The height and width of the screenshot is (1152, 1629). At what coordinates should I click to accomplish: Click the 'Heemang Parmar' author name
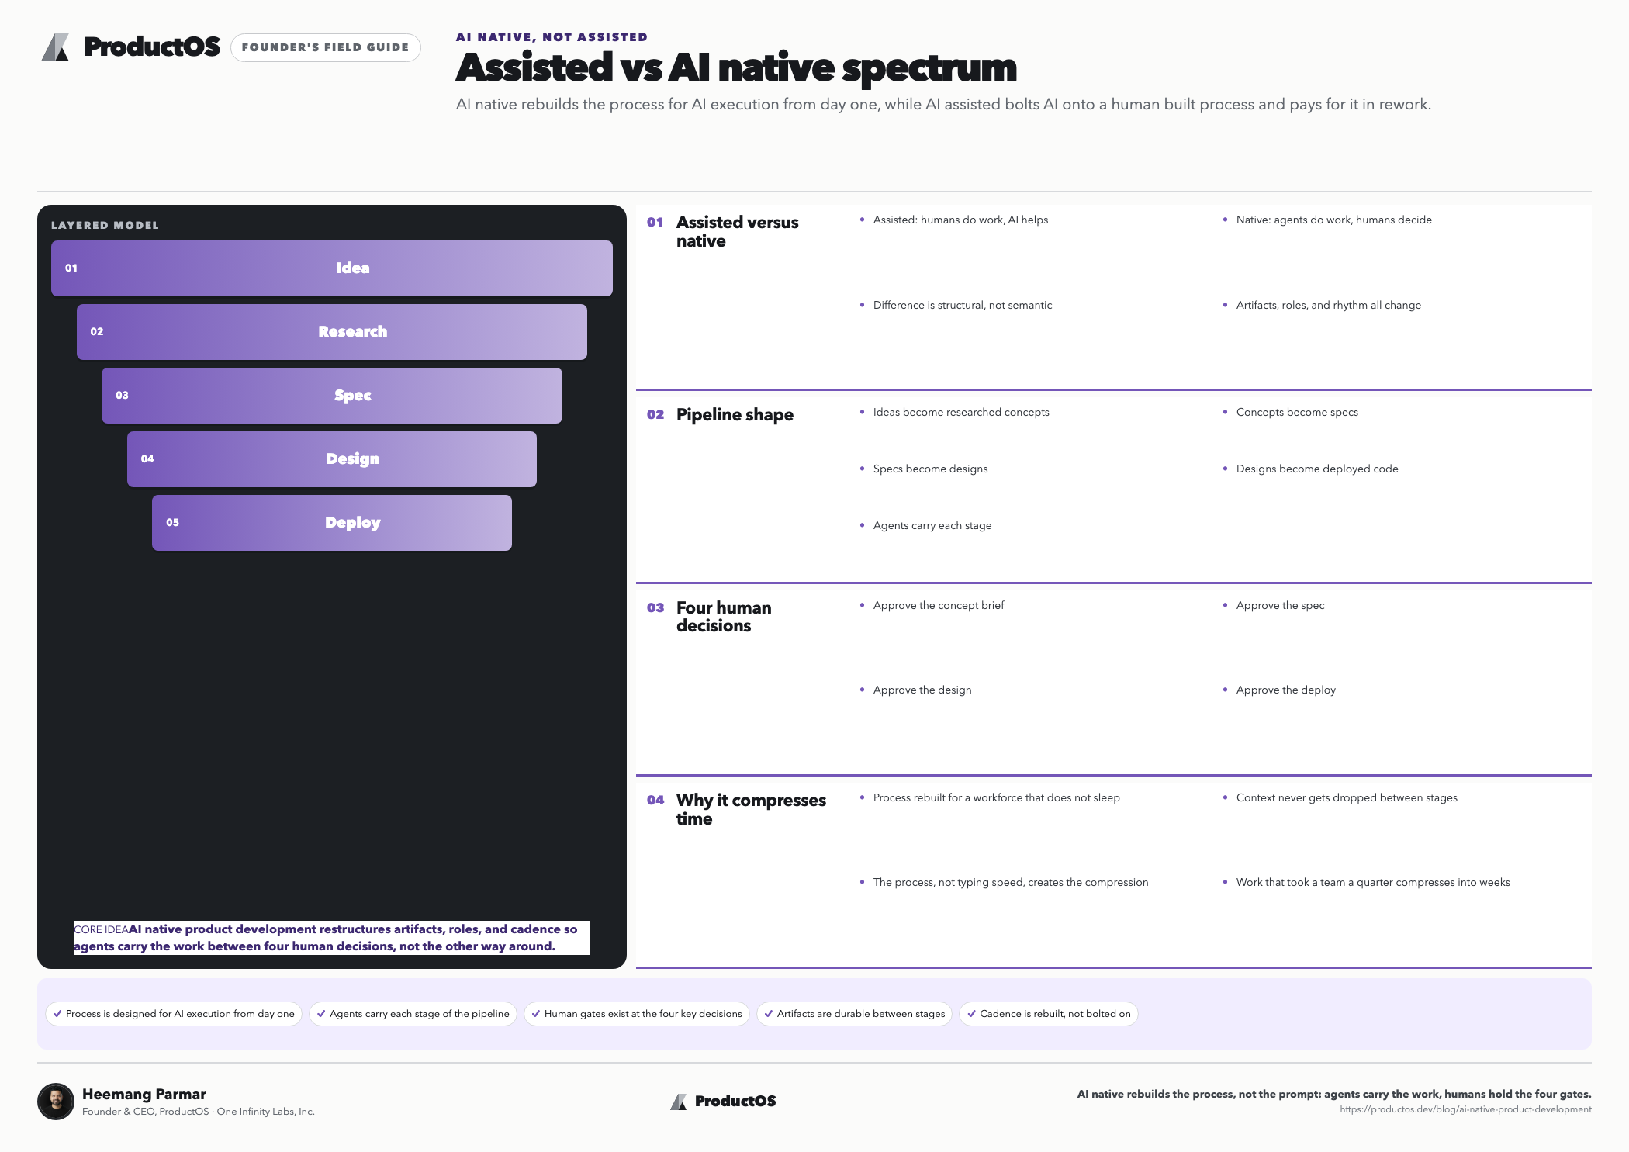click(x=144, y=1095)
